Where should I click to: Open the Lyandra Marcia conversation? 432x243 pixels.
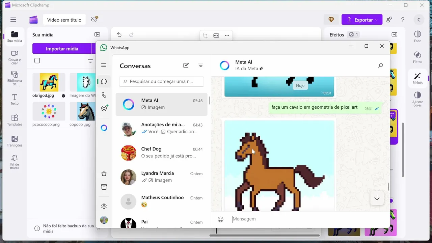(161, 177)
